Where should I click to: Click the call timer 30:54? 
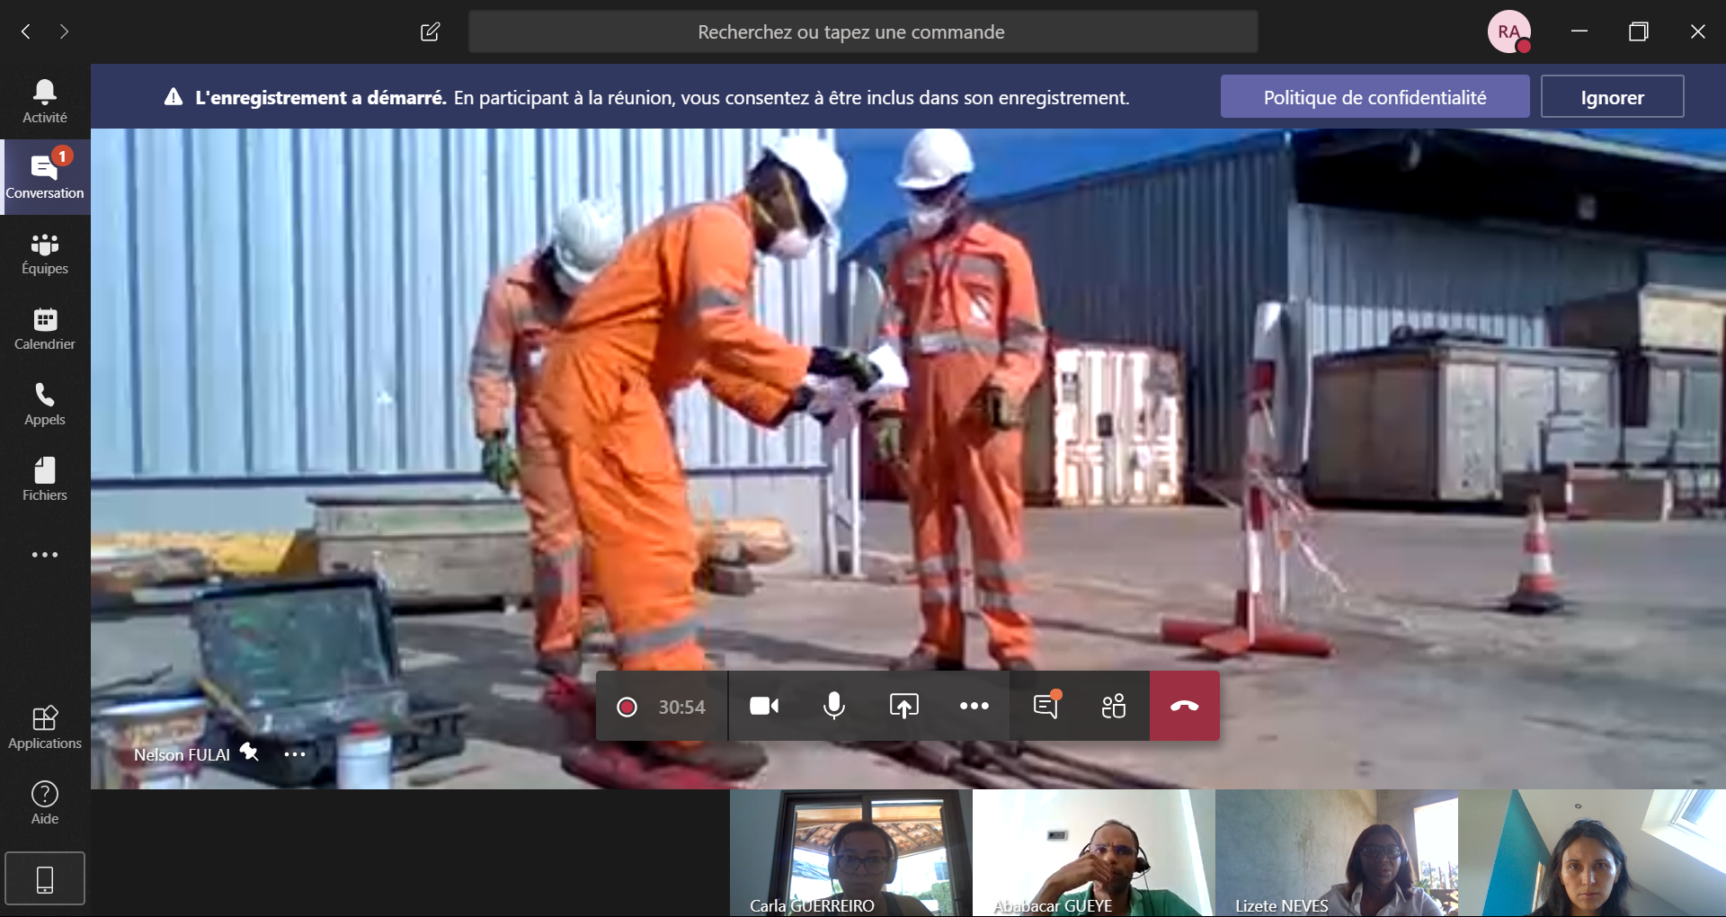(x=681, y=708)
